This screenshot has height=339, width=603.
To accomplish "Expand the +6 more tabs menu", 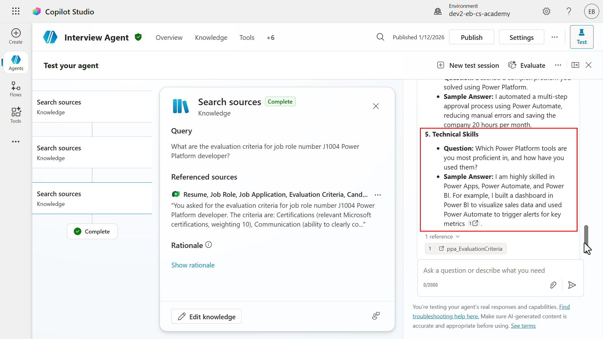I will 270,38.
